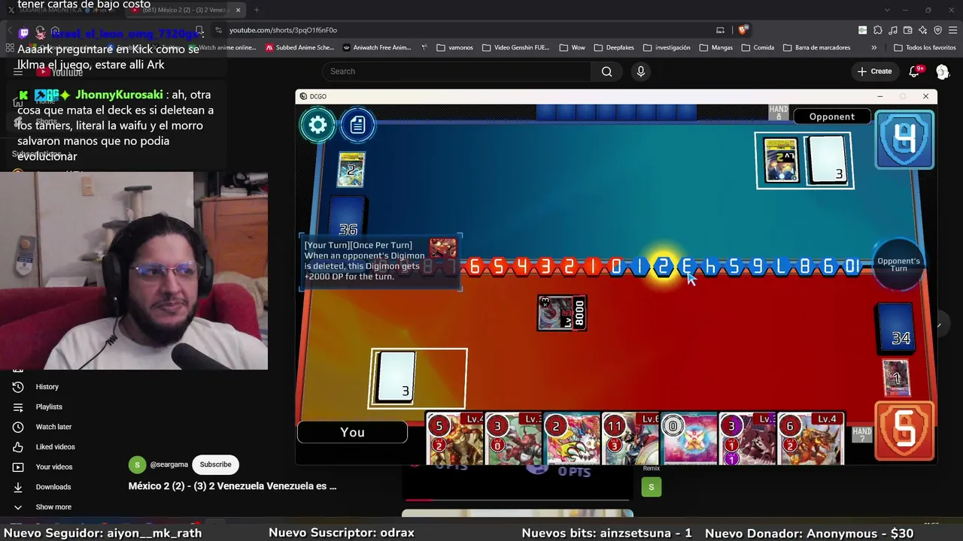
Task: Click the cast/install icon in the address bar
Action: click(x=720, y=30)
